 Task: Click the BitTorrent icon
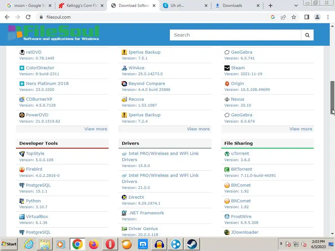[x=227, y=170]
